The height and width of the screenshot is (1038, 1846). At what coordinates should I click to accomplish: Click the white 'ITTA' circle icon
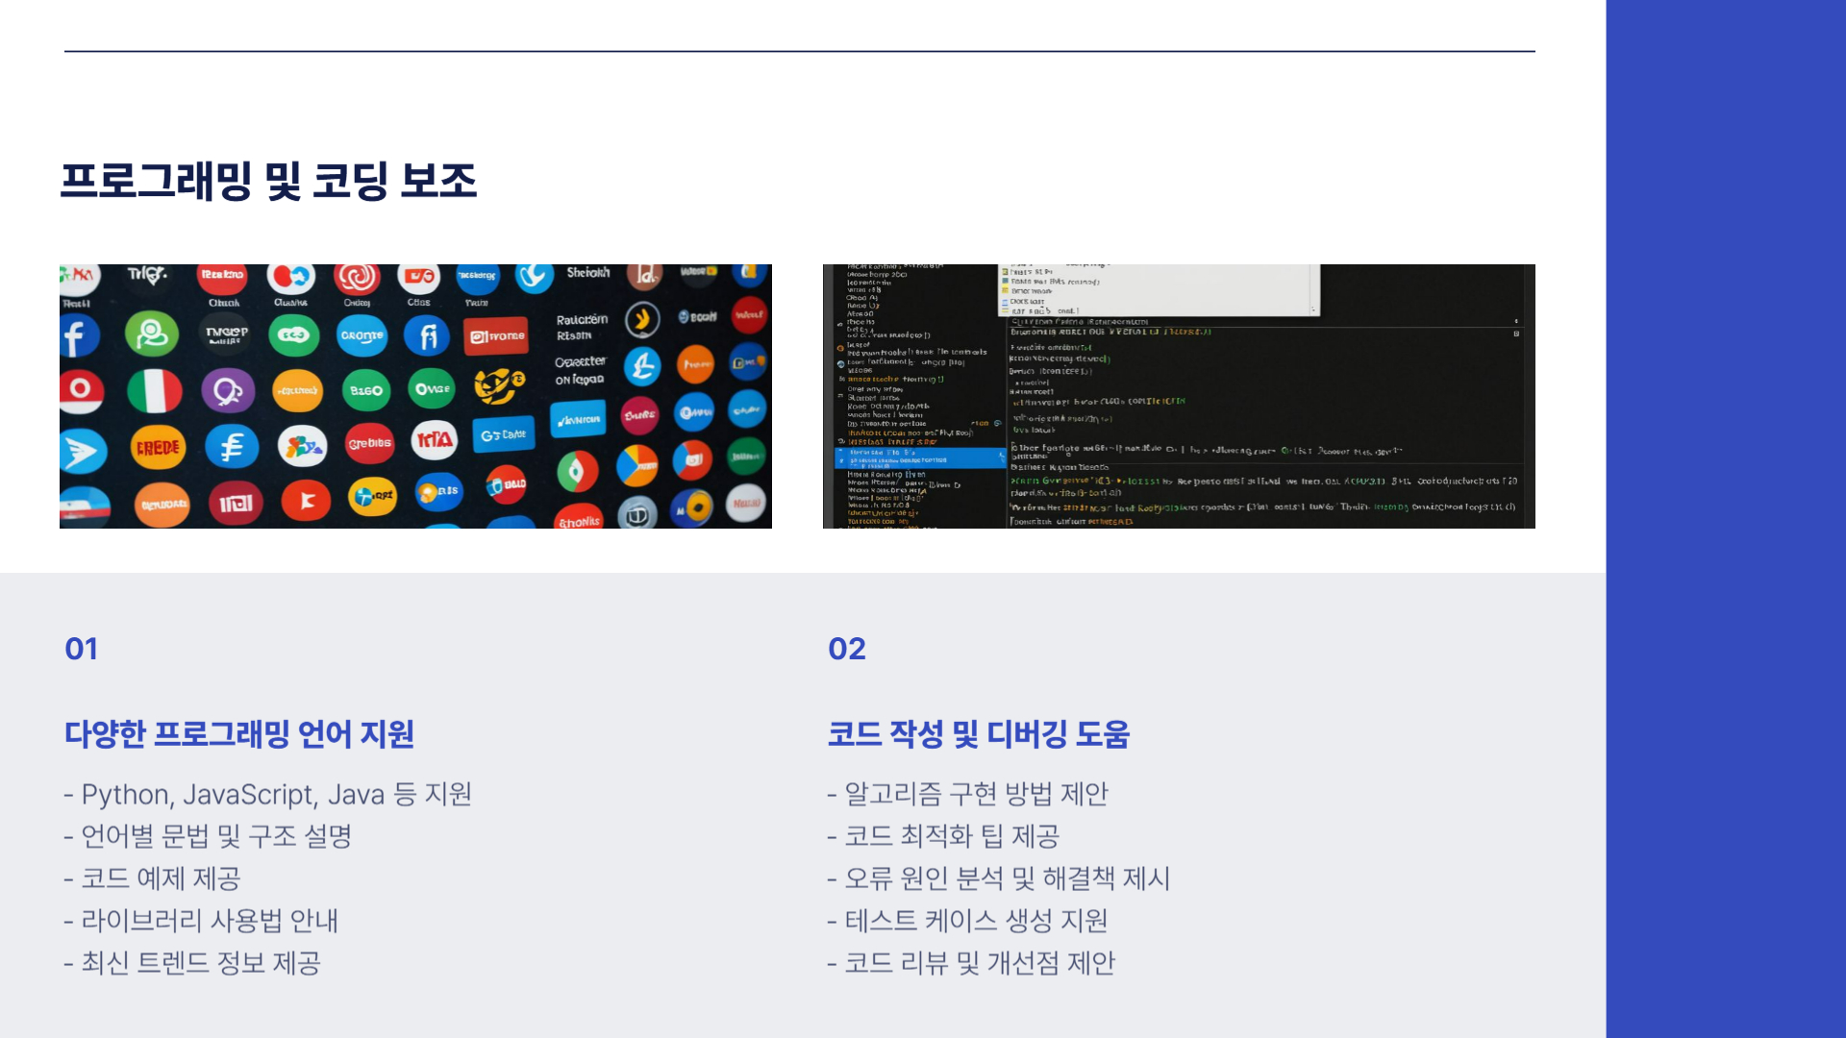tap(434, 440)
